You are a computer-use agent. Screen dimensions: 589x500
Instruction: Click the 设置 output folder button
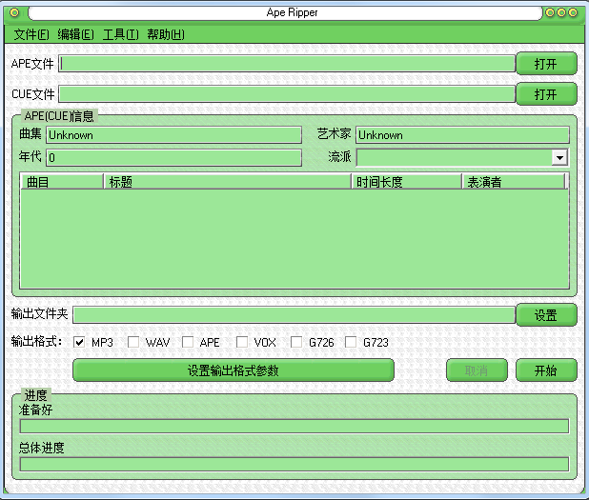click(546, 314)
